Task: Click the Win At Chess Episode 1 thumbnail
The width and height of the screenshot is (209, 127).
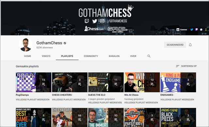Action: (x=142, y=82)
